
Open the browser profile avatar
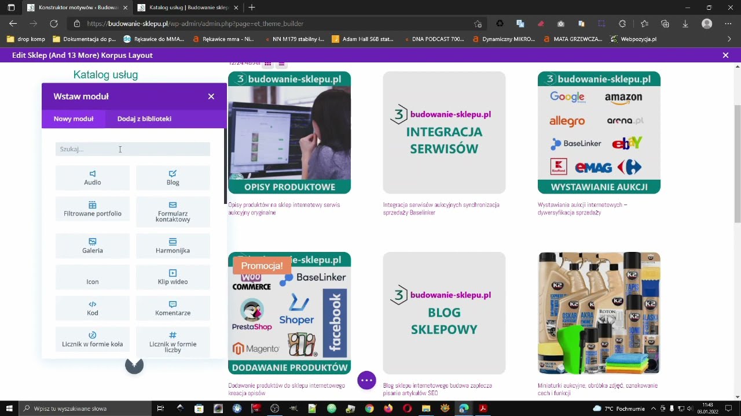[x=707, y=24]
